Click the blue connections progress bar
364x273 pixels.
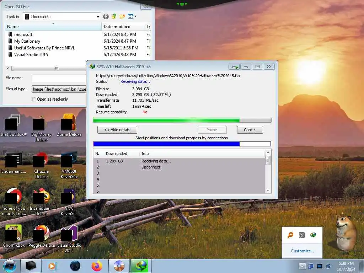(182, 144)
